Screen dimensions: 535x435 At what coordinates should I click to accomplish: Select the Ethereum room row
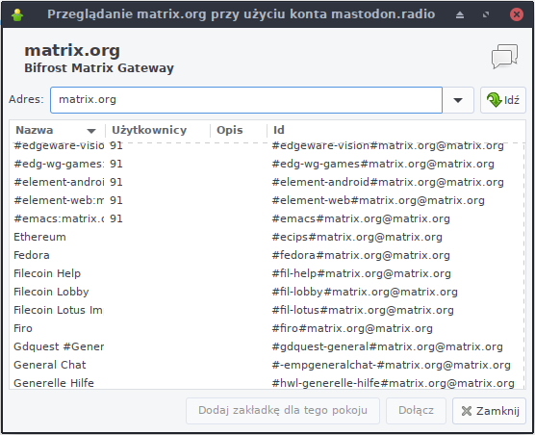267,237
